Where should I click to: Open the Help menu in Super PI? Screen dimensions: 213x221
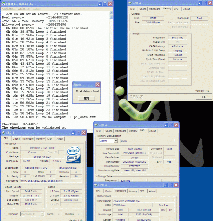click(37, 9)
